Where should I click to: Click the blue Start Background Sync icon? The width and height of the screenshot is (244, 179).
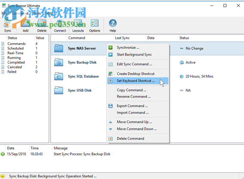[111, 55]
